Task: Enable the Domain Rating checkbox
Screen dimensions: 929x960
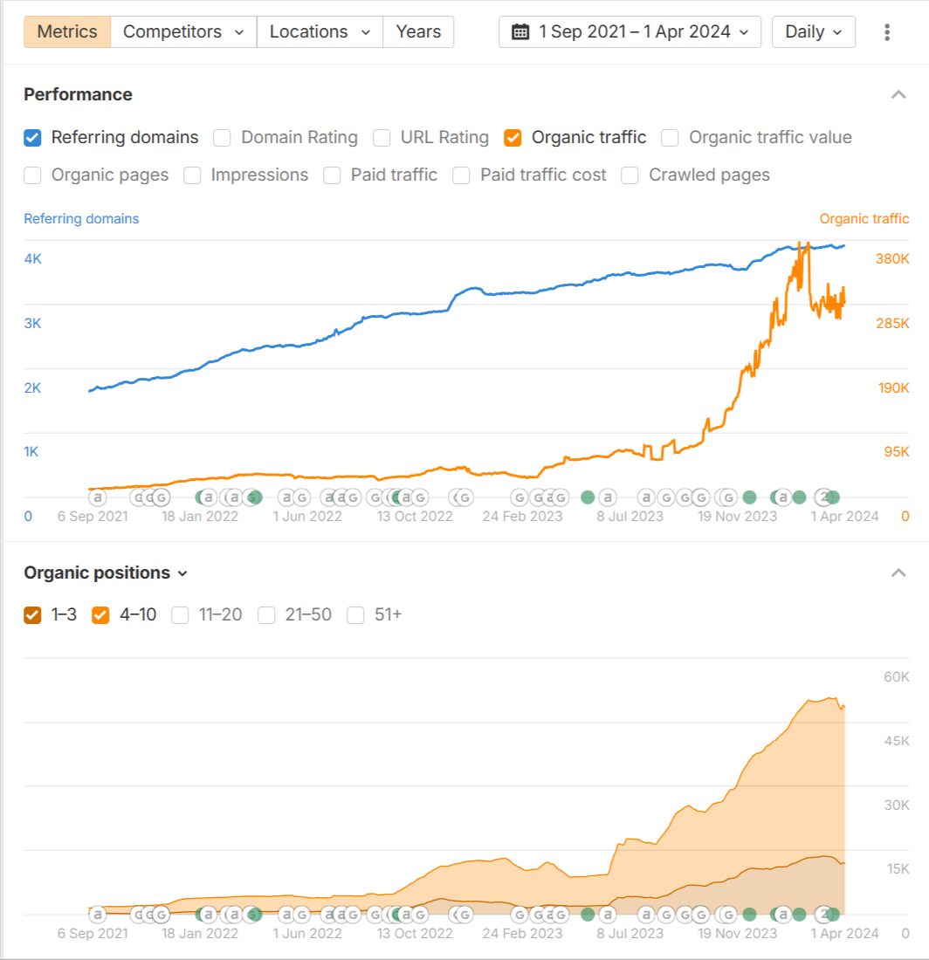Action: tap(223, 138)
